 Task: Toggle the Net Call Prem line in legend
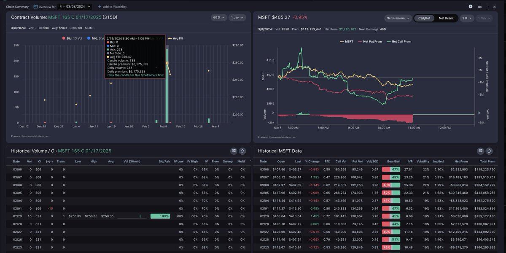click(x=398, y=41)
